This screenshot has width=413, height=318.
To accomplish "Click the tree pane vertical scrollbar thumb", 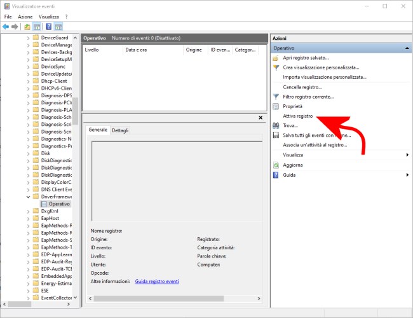I will click(x=76, y=111).
